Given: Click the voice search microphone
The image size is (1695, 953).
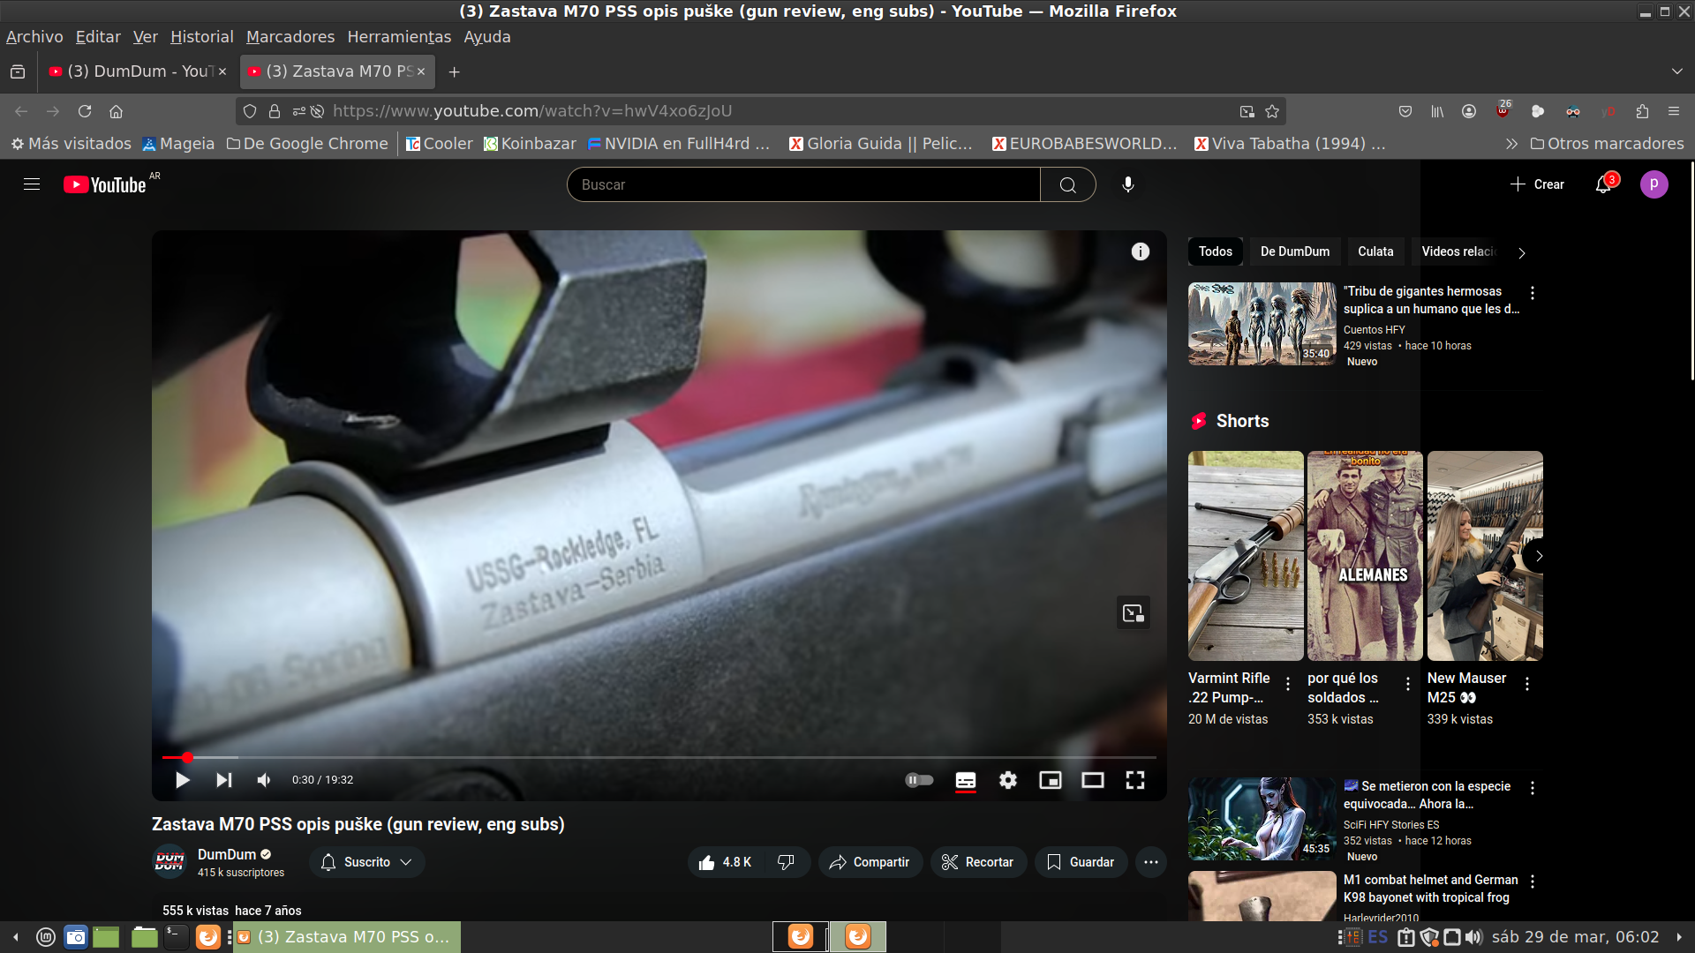Looking at the screenshot, I should click(x=1127, y=184).
